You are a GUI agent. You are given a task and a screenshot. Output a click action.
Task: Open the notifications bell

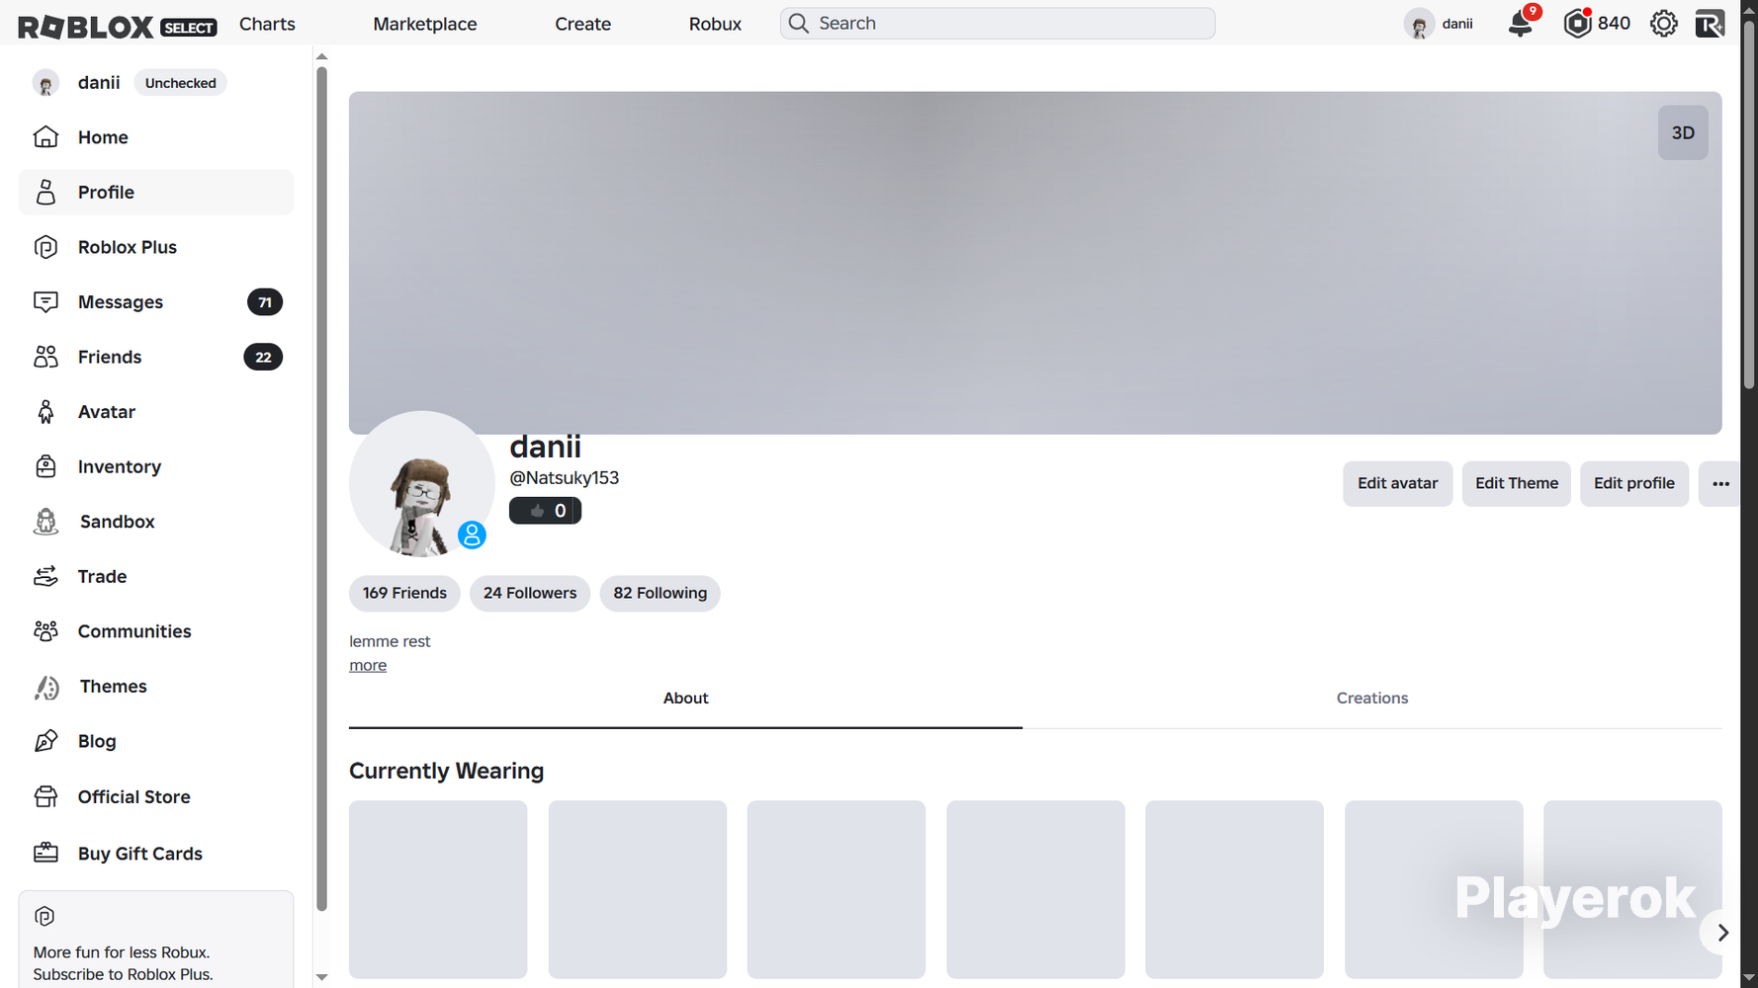1521,24
